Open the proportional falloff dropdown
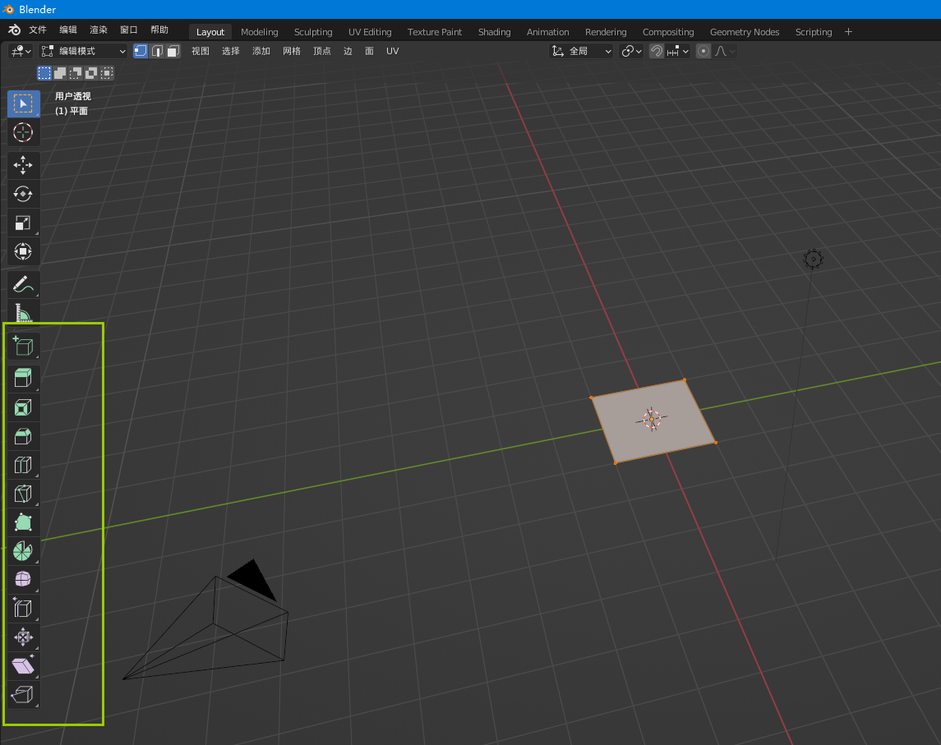The image size is (941, 745). click(x=724, y=51)
